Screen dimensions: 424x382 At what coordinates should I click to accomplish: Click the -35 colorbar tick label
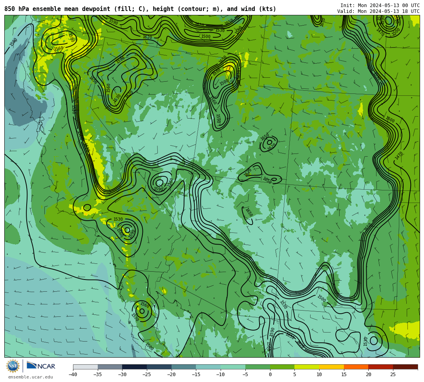tap(97, 375)
